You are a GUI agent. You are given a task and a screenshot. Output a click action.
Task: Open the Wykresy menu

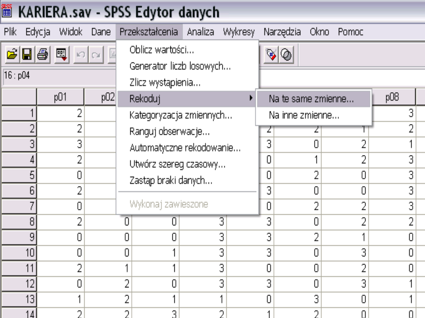(239, 32)
